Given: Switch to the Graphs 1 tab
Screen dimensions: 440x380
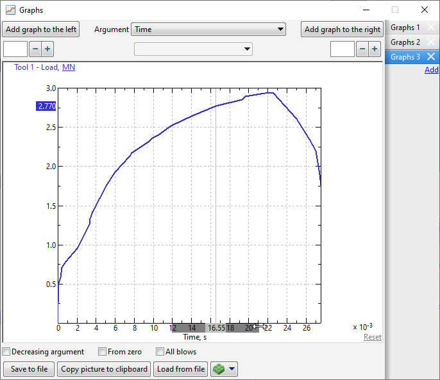Looking at the screenshot, I should click(x=405, y=28).
